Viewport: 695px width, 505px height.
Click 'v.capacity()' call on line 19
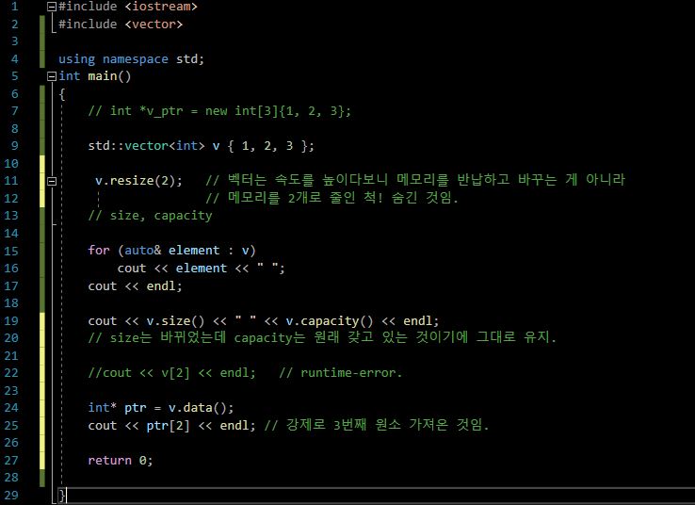[x=330, y=321]
